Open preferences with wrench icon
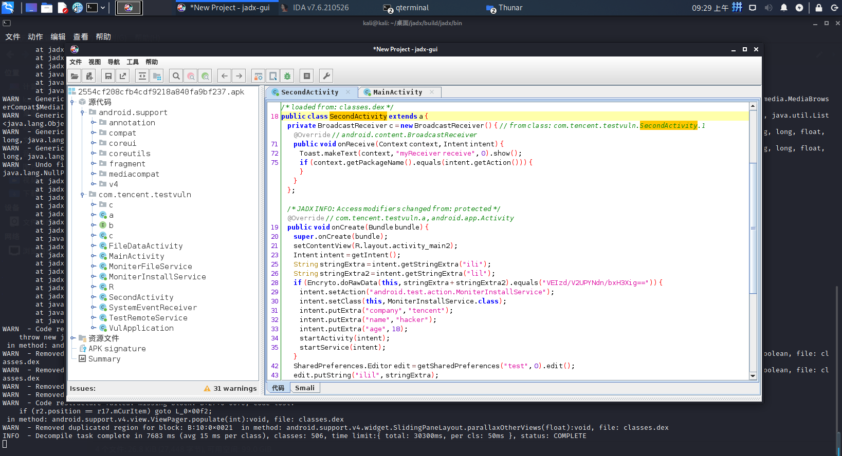Viewport: 842px width, 456px height. pos(326,76)
